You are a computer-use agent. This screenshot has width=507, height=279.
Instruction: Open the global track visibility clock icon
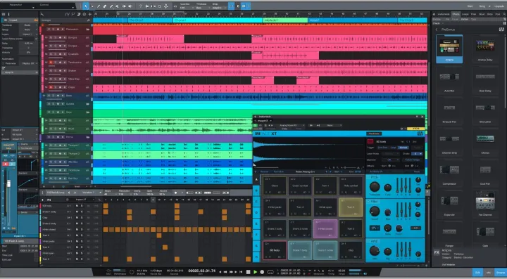[x=84, y=14]
